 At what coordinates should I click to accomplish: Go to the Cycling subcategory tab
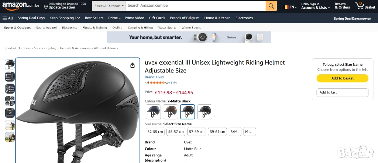pos(117,28)
